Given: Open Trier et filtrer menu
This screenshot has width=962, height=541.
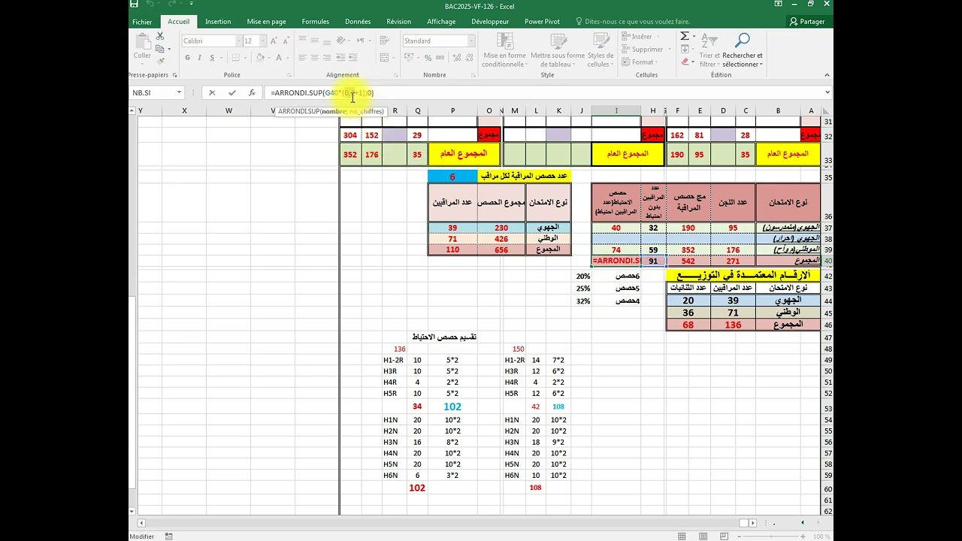Looking at the screenshot, I should coord(709,50).
